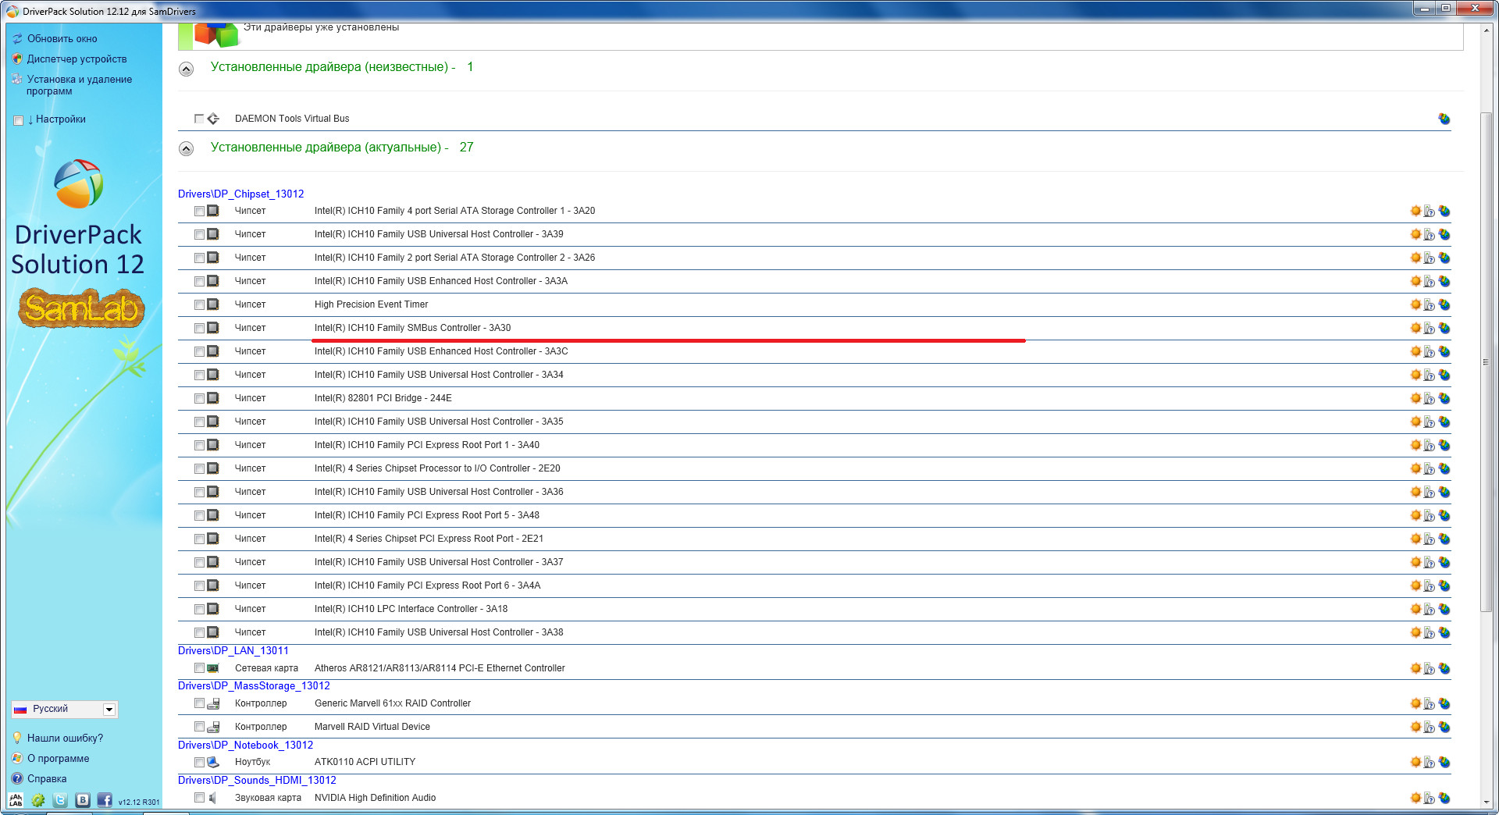Open the Русский language dropdown
Viewport: 1499px width, 815px height.
coord(109,710)
